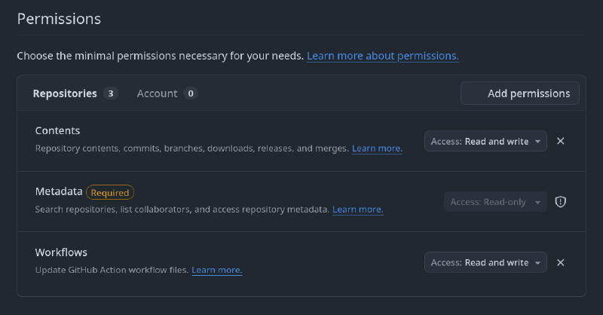Click the Permissions section heading
603x315 pixels.
coord(59,18)
